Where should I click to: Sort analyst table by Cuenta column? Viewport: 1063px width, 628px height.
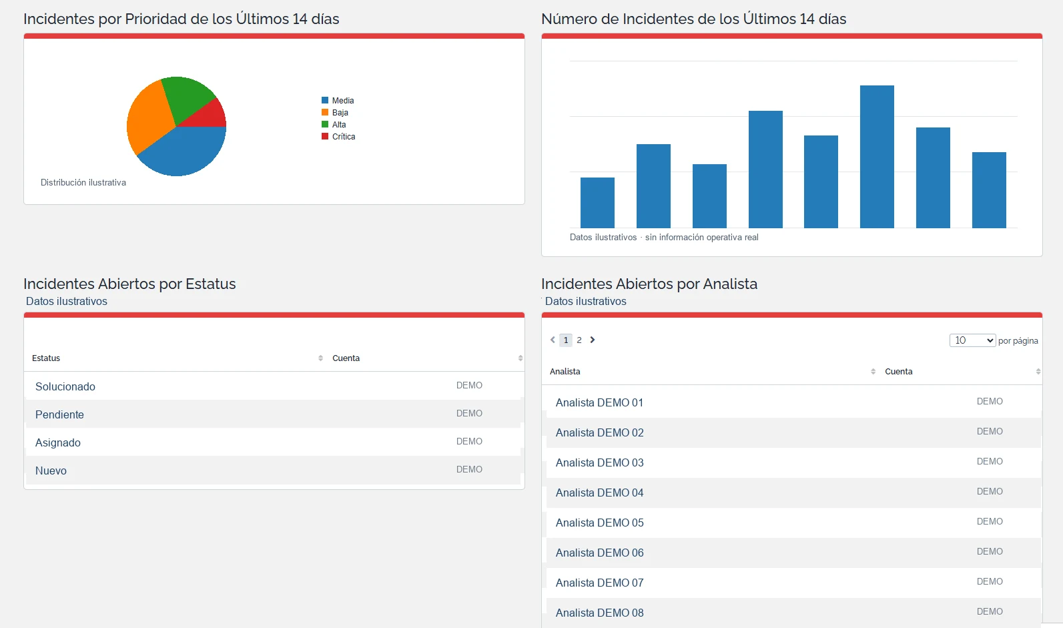[1038, 372]
